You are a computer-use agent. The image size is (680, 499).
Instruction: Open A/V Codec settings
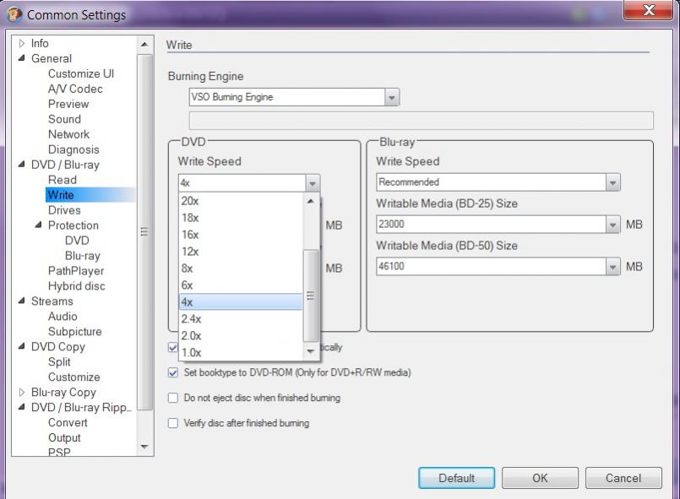point(75,89)
